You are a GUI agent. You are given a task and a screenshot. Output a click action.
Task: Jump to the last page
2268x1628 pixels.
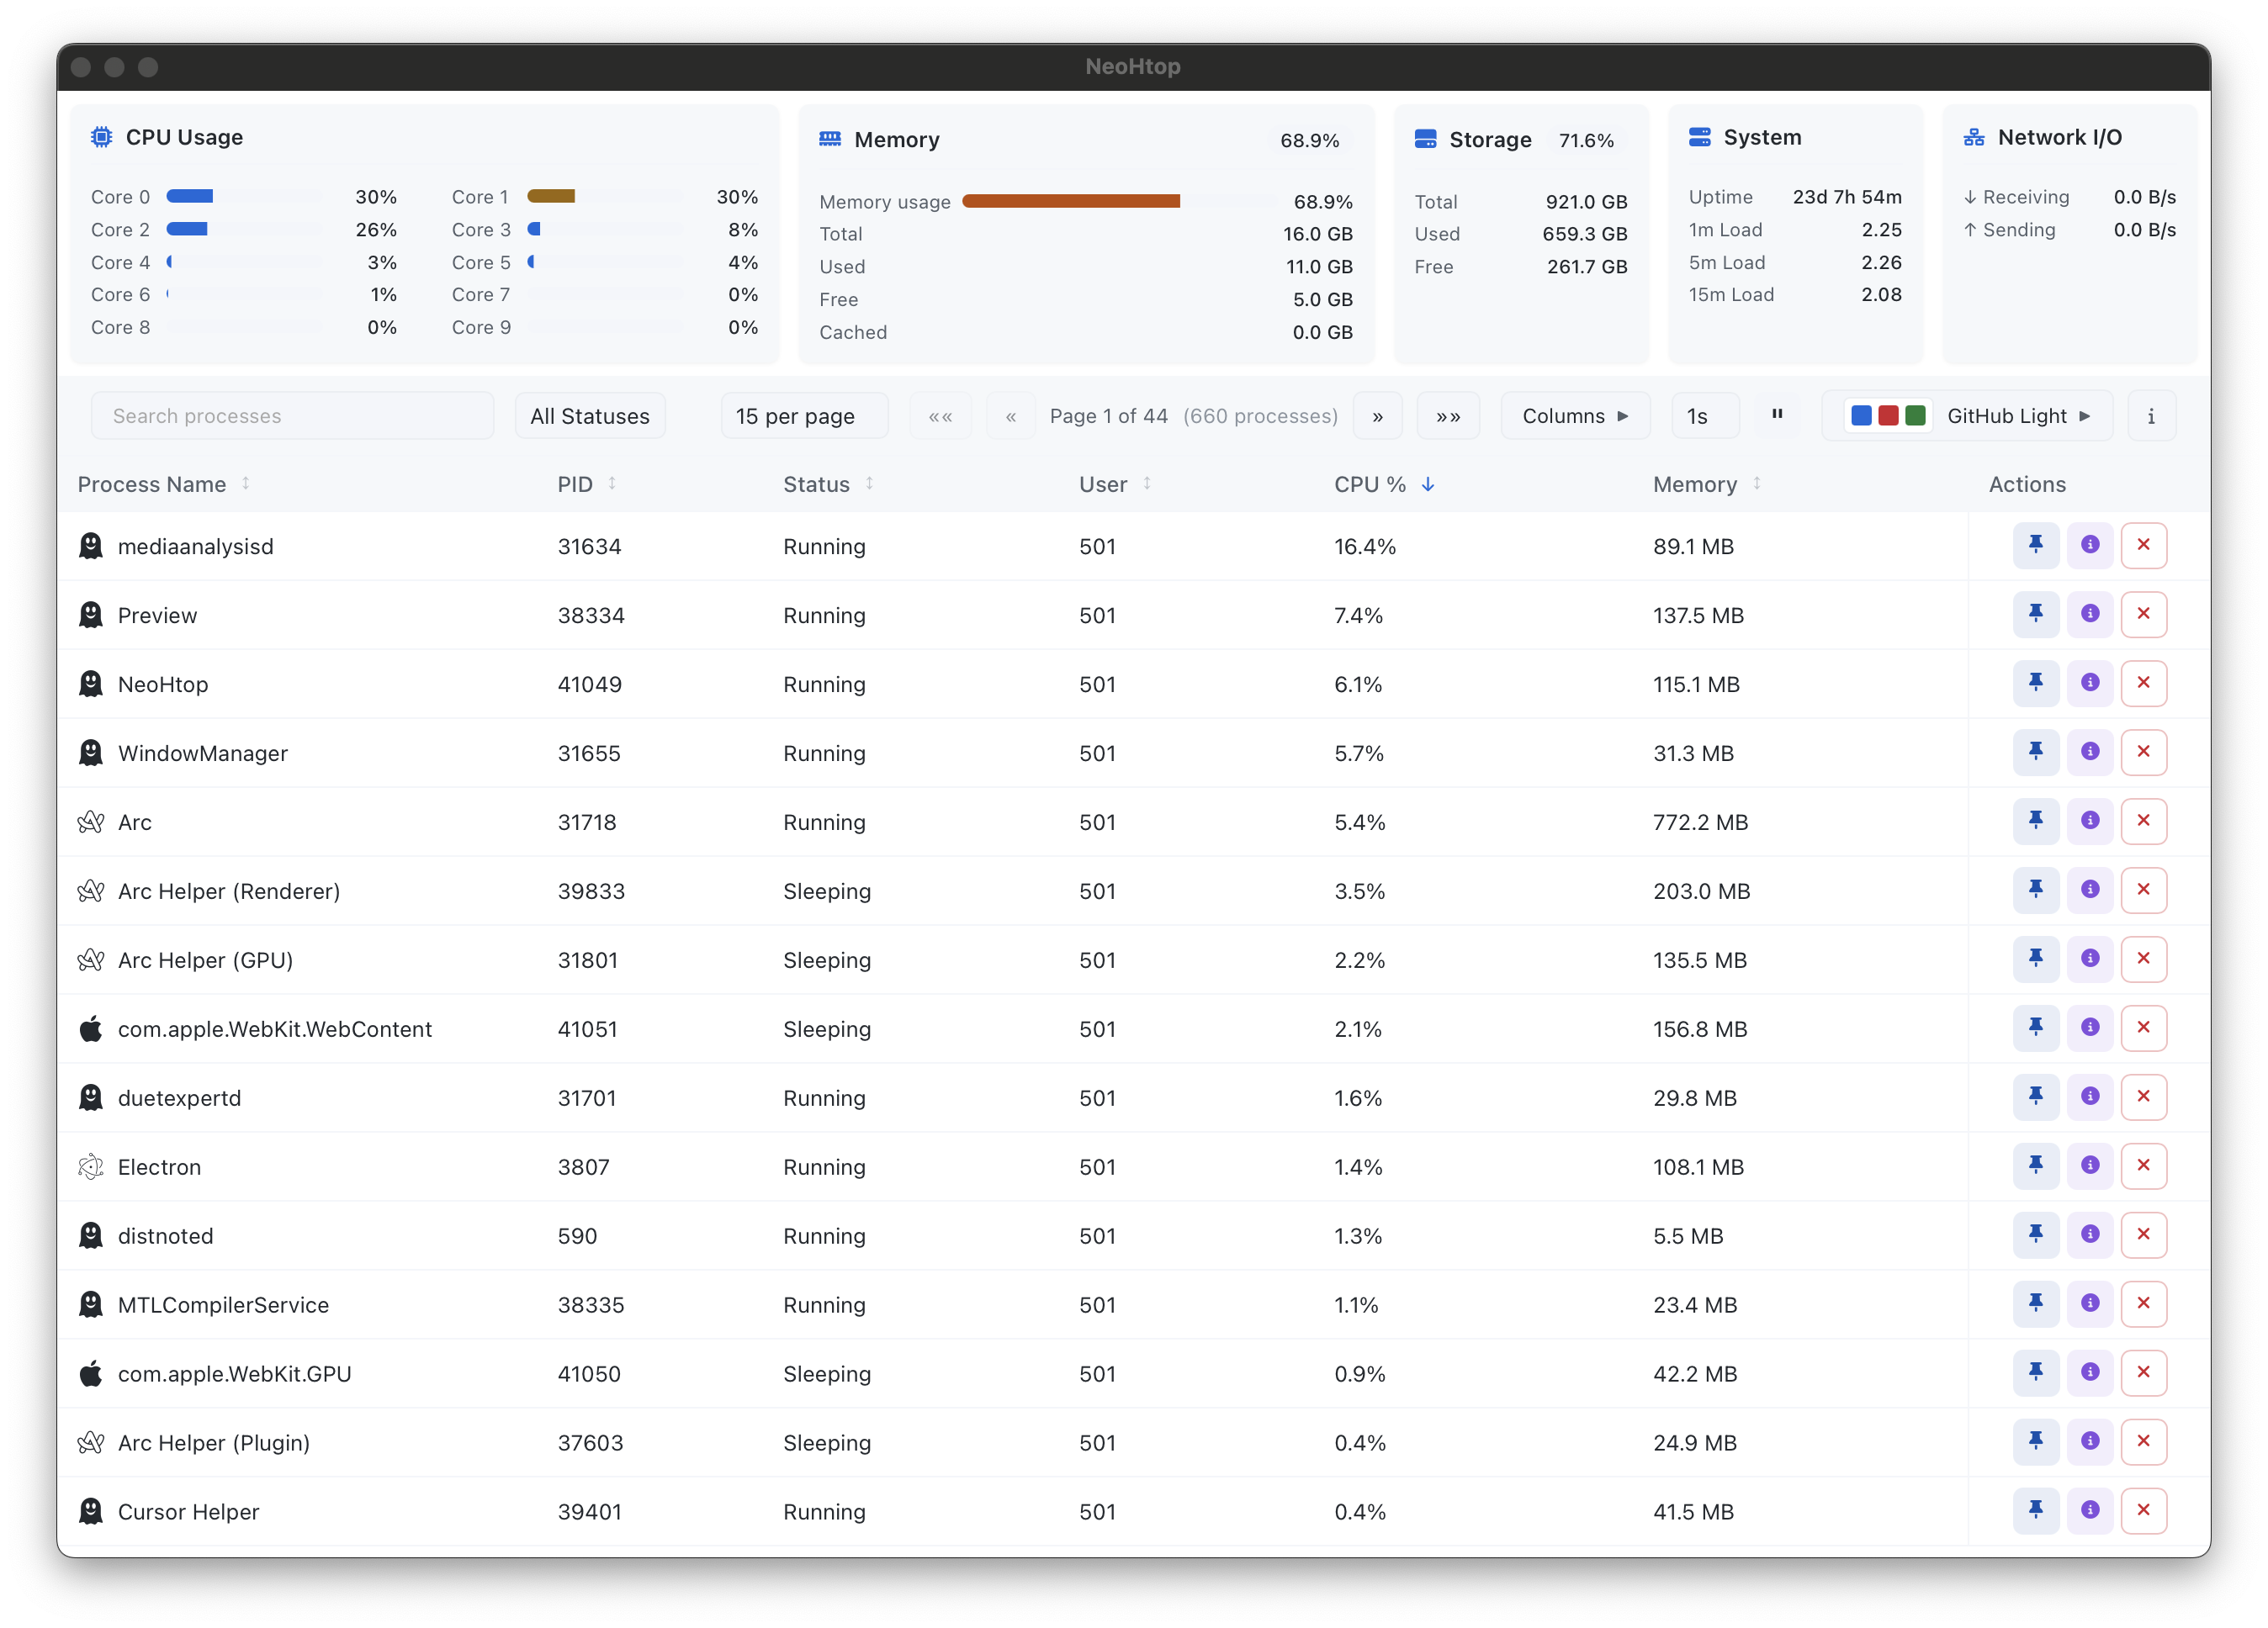(x=1448, y=415)
